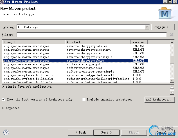Click description box scroll down arrow

click(172, 92)
